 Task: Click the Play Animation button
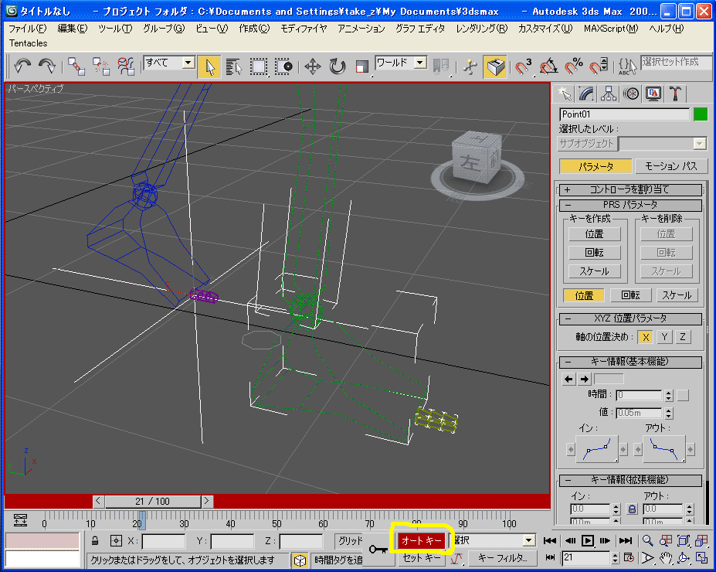click(x=588, y=541)
